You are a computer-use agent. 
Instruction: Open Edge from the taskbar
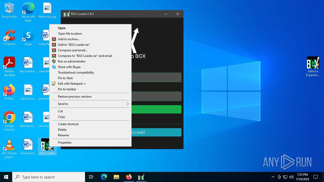(x=104, y=177)
